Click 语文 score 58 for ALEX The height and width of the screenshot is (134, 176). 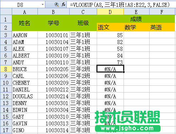[x=110, y=49]
